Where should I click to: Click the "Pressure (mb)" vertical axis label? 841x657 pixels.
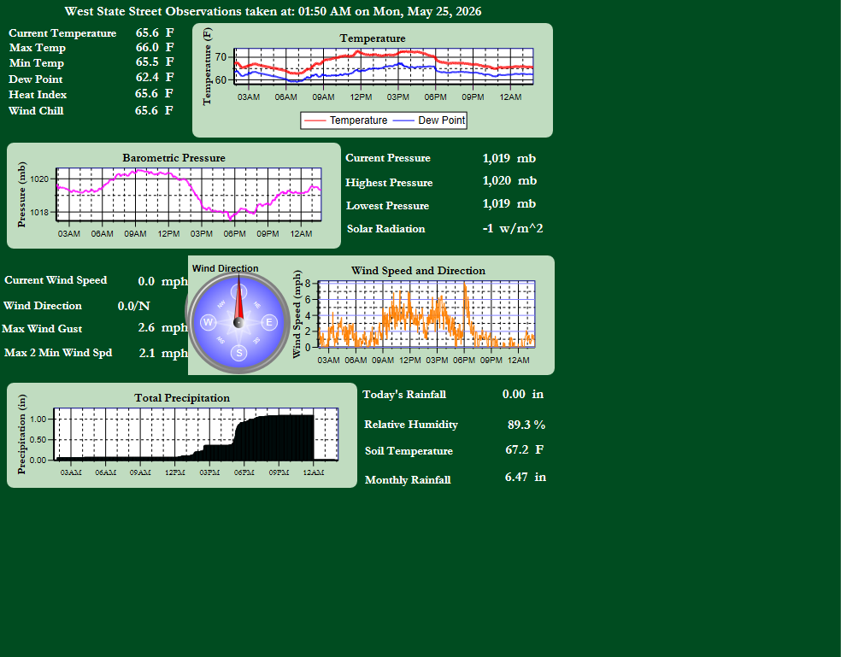tap(21, 195)
